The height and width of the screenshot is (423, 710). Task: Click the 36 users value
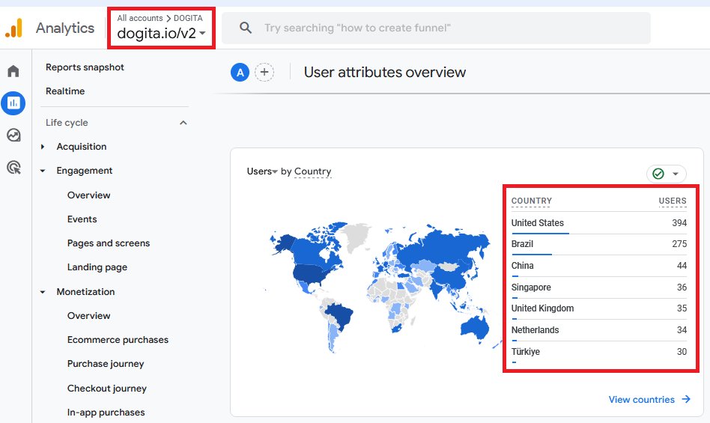[682, 287]
